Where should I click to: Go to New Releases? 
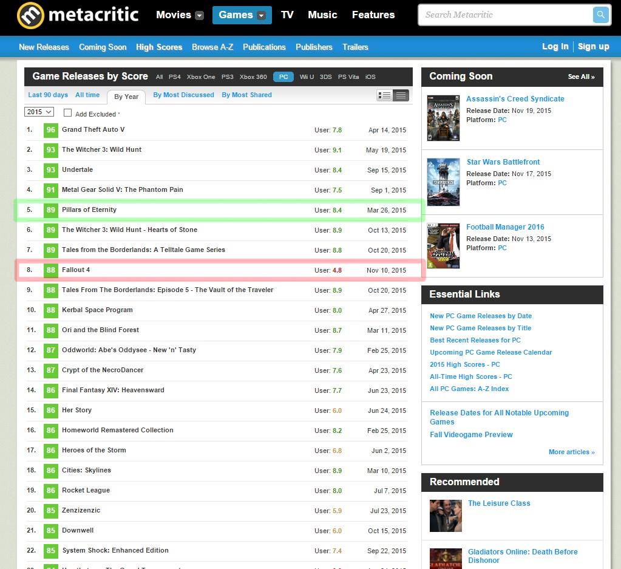(x=44, y=47)
